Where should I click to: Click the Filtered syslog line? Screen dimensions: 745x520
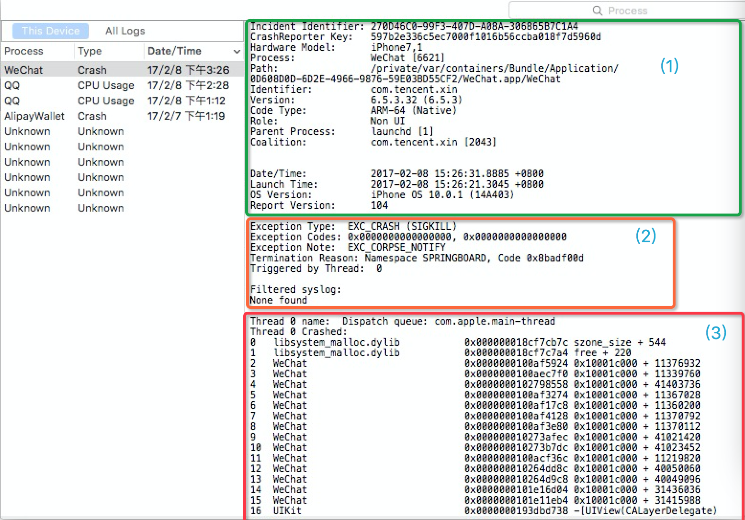click(296, 290)
